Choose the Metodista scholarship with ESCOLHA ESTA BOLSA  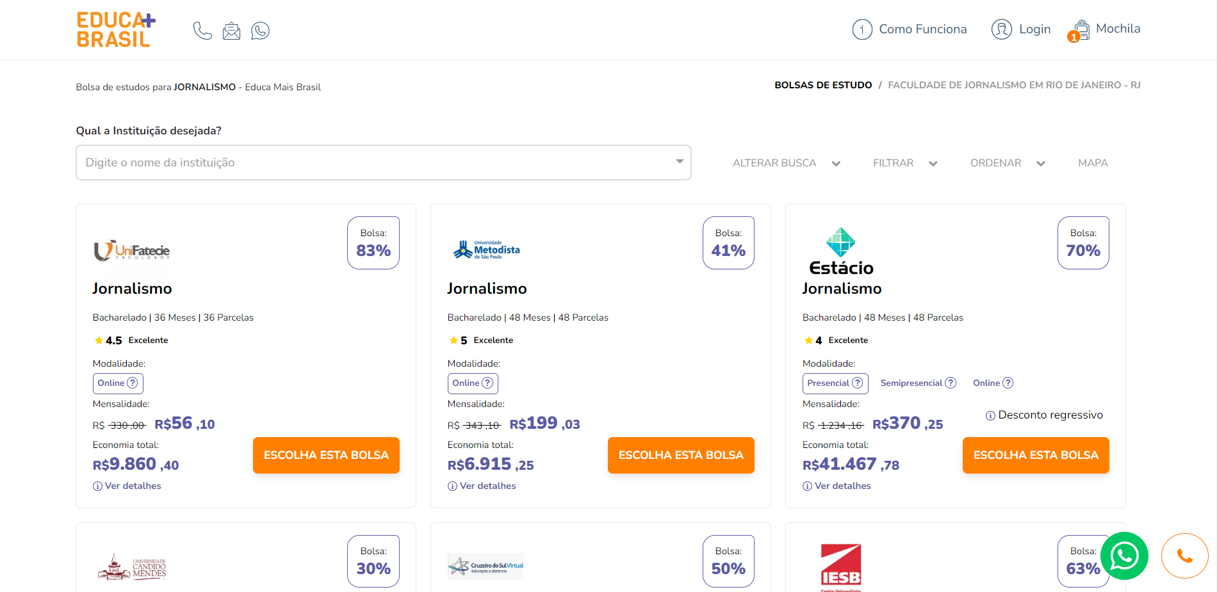point(681,455)
